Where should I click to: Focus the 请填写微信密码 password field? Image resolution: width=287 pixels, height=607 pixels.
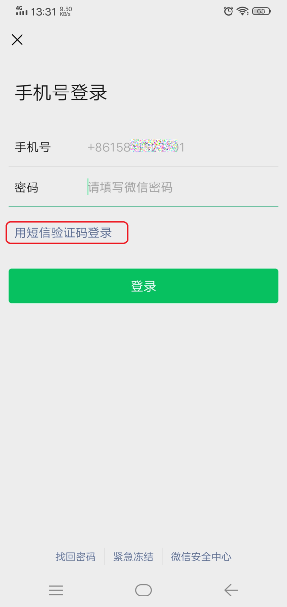pyautogui.click(x=182, y=187)
